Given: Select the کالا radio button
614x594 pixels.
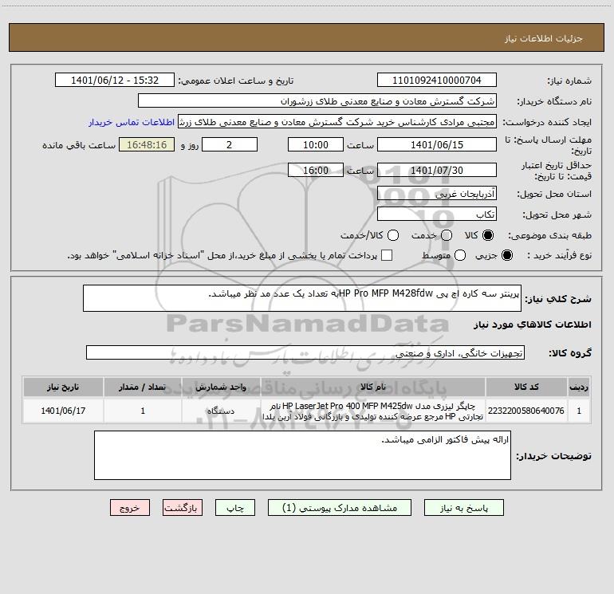Looking at the screenshot, I should pyautogui.click(x=488, y=235).
